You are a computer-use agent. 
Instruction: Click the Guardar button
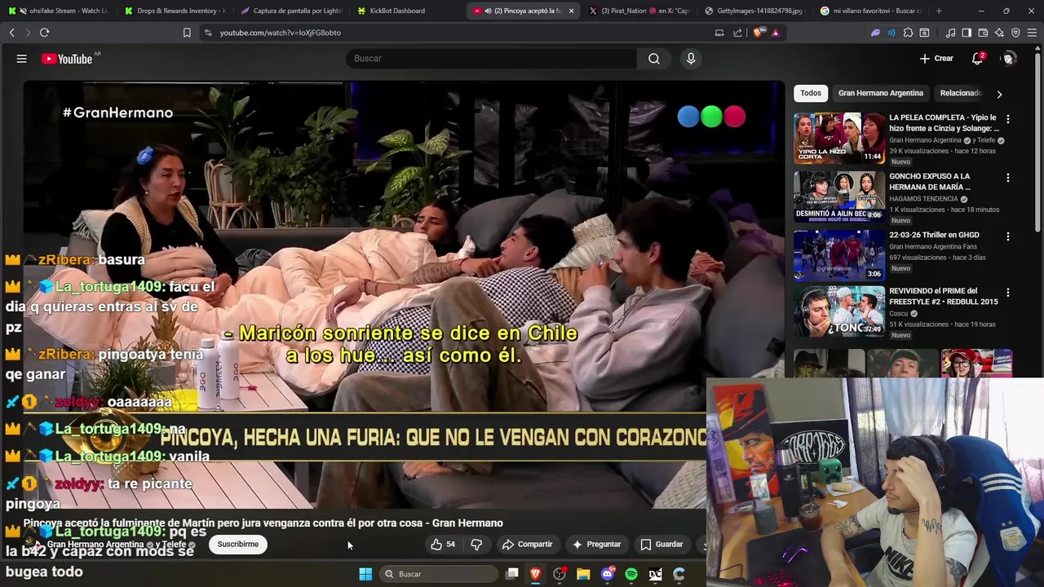[x=661, y=545]
